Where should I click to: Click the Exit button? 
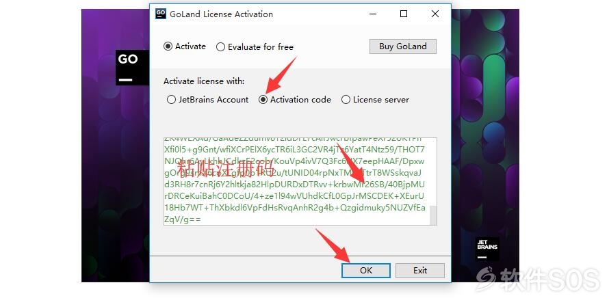click(x=420, y=271)
